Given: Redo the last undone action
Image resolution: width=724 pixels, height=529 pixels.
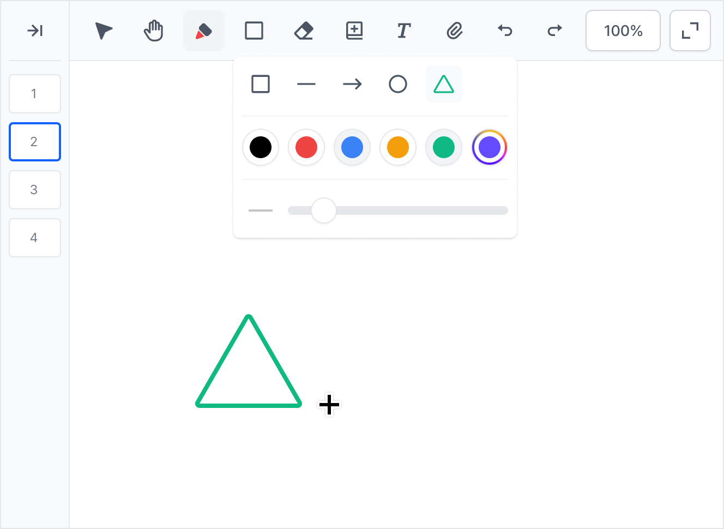Looking at the screenshot, I should click(x=554, y=31).
